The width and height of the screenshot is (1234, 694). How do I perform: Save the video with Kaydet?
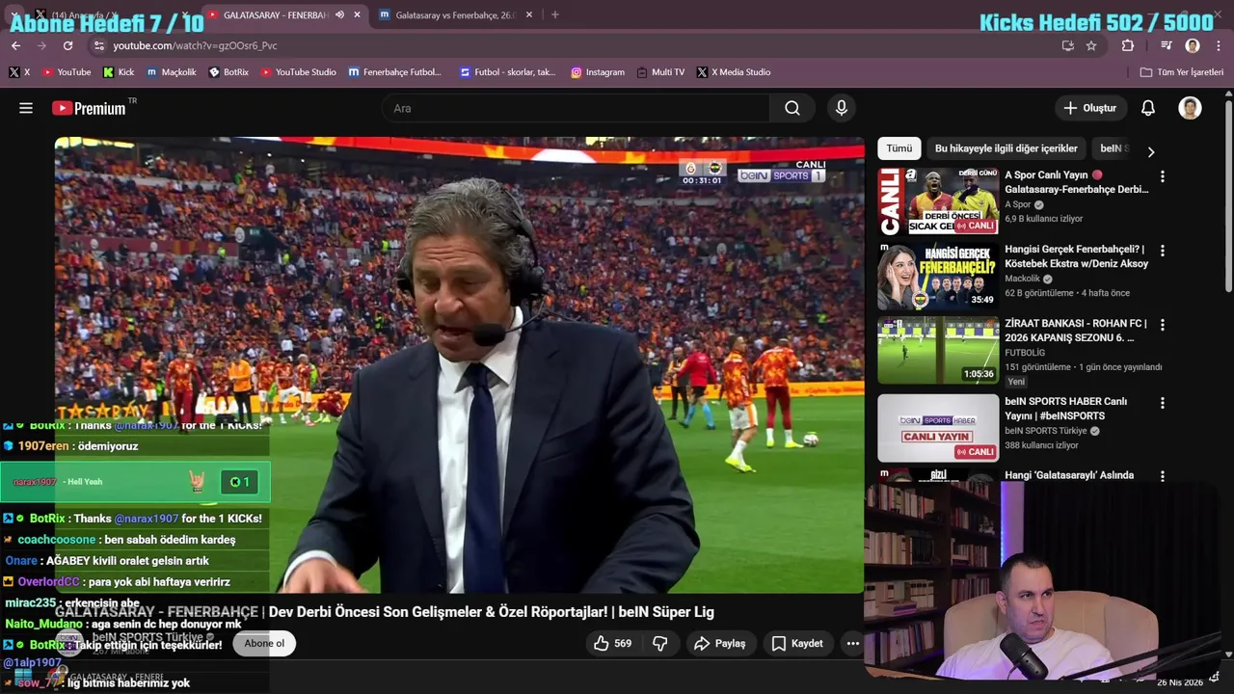coord(797,643)
